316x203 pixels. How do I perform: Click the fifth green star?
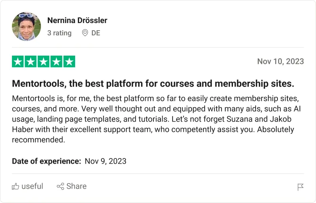(x=69, y=62)
